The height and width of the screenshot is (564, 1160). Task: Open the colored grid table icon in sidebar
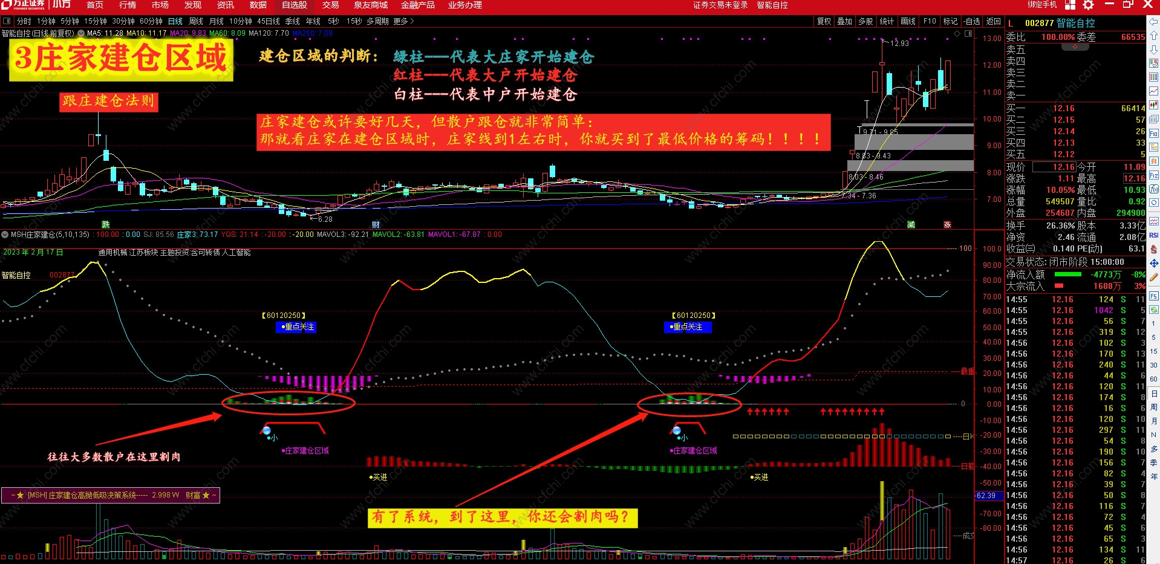1154,77
